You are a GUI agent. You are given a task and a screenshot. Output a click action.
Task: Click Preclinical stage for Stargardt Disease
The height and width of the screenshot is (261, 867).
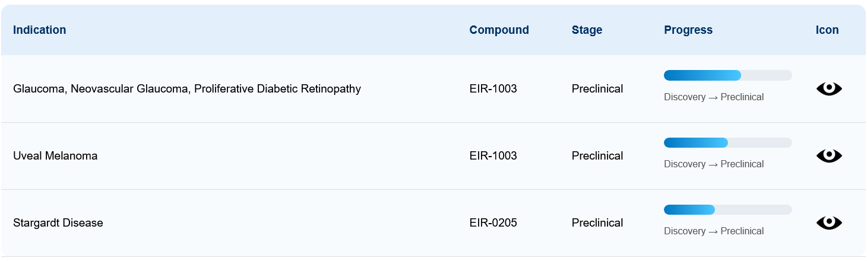coord(597,223)
